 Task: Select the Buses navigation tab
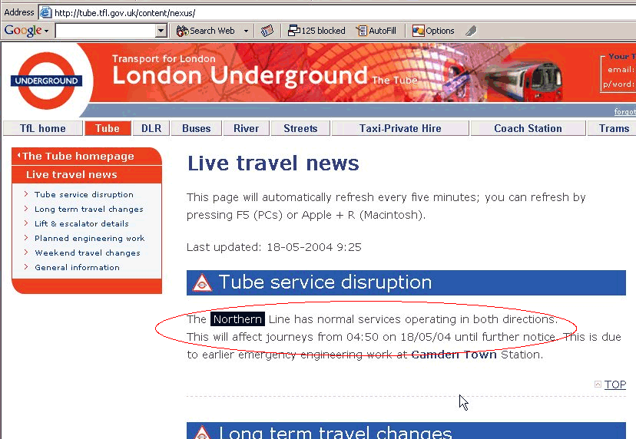tap(197, 128)
